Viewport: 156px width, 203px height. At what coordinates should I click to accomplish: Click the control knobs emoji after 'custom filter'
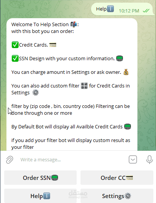(84, 86)
